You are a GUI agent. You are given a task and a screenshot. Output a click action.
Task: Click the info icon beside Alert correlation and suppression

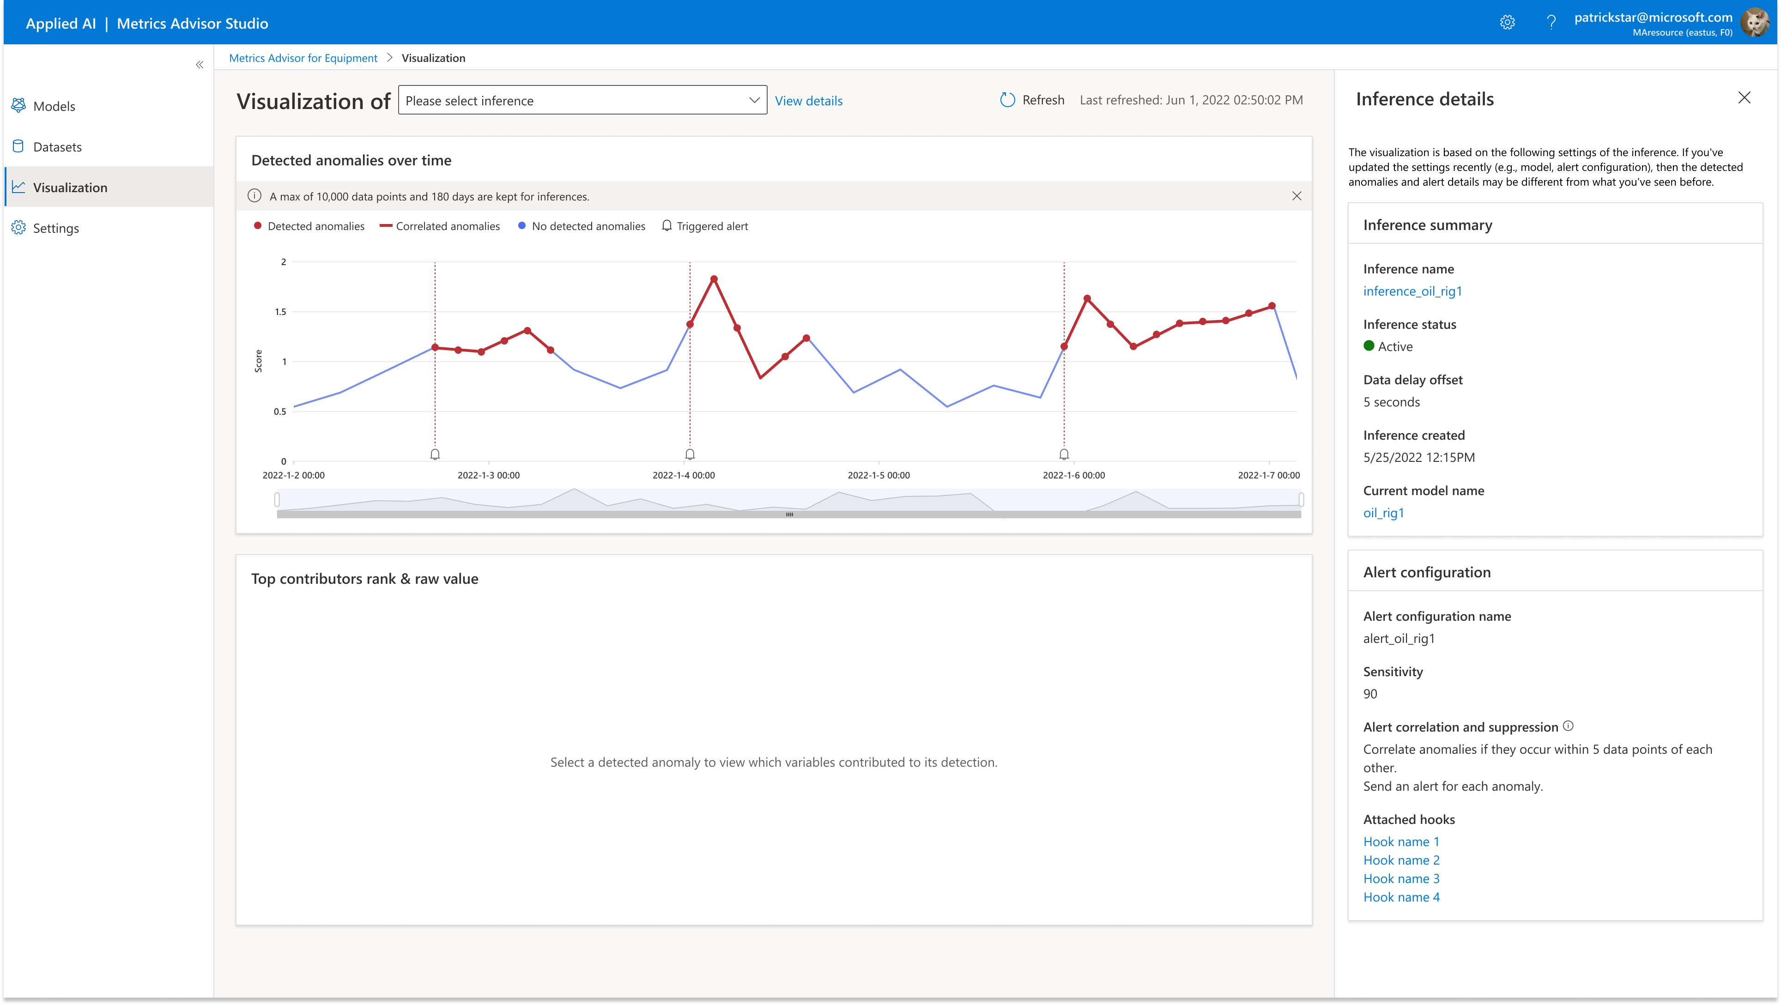click(x=1568, y=726)
